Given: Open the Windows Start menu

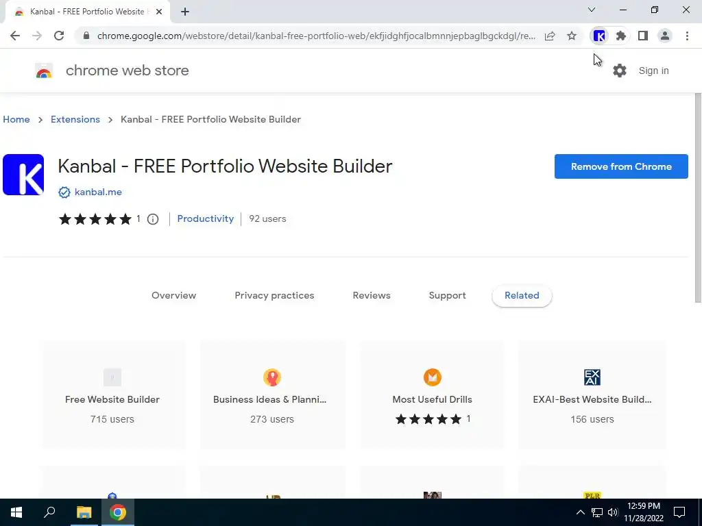Looking at the screenshot, I should point(16,512).
